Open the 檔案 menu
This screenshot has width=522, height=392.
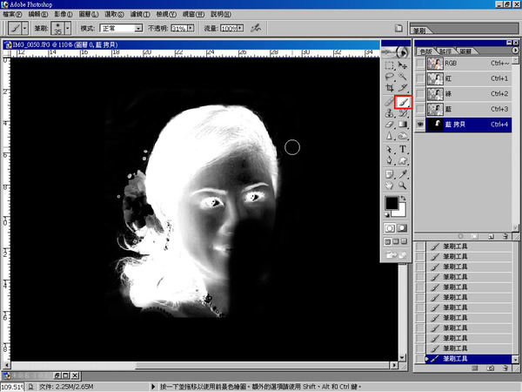pyautogui.click(x=12, y=15)
